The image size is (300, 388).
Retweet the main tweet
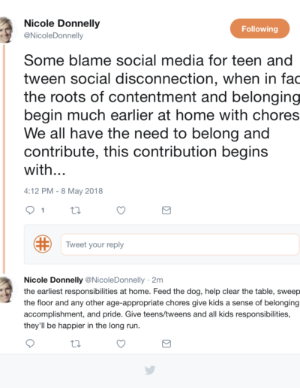[x=75, y=211]
